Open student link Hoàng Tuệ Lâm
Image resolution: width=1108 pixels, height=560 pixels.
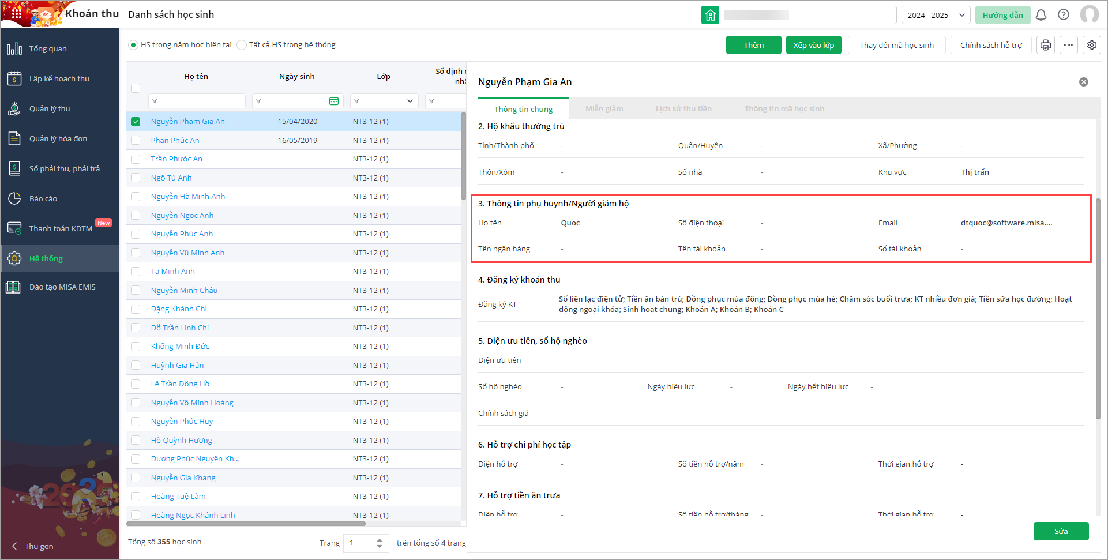point(178,497)
